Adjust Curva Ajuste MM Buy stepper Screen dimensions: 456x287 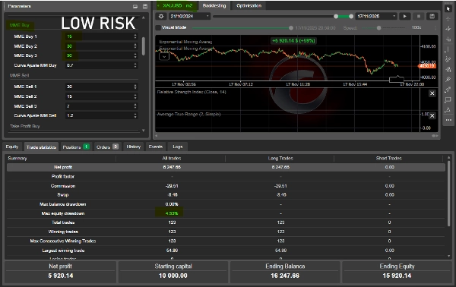point(135,65)
